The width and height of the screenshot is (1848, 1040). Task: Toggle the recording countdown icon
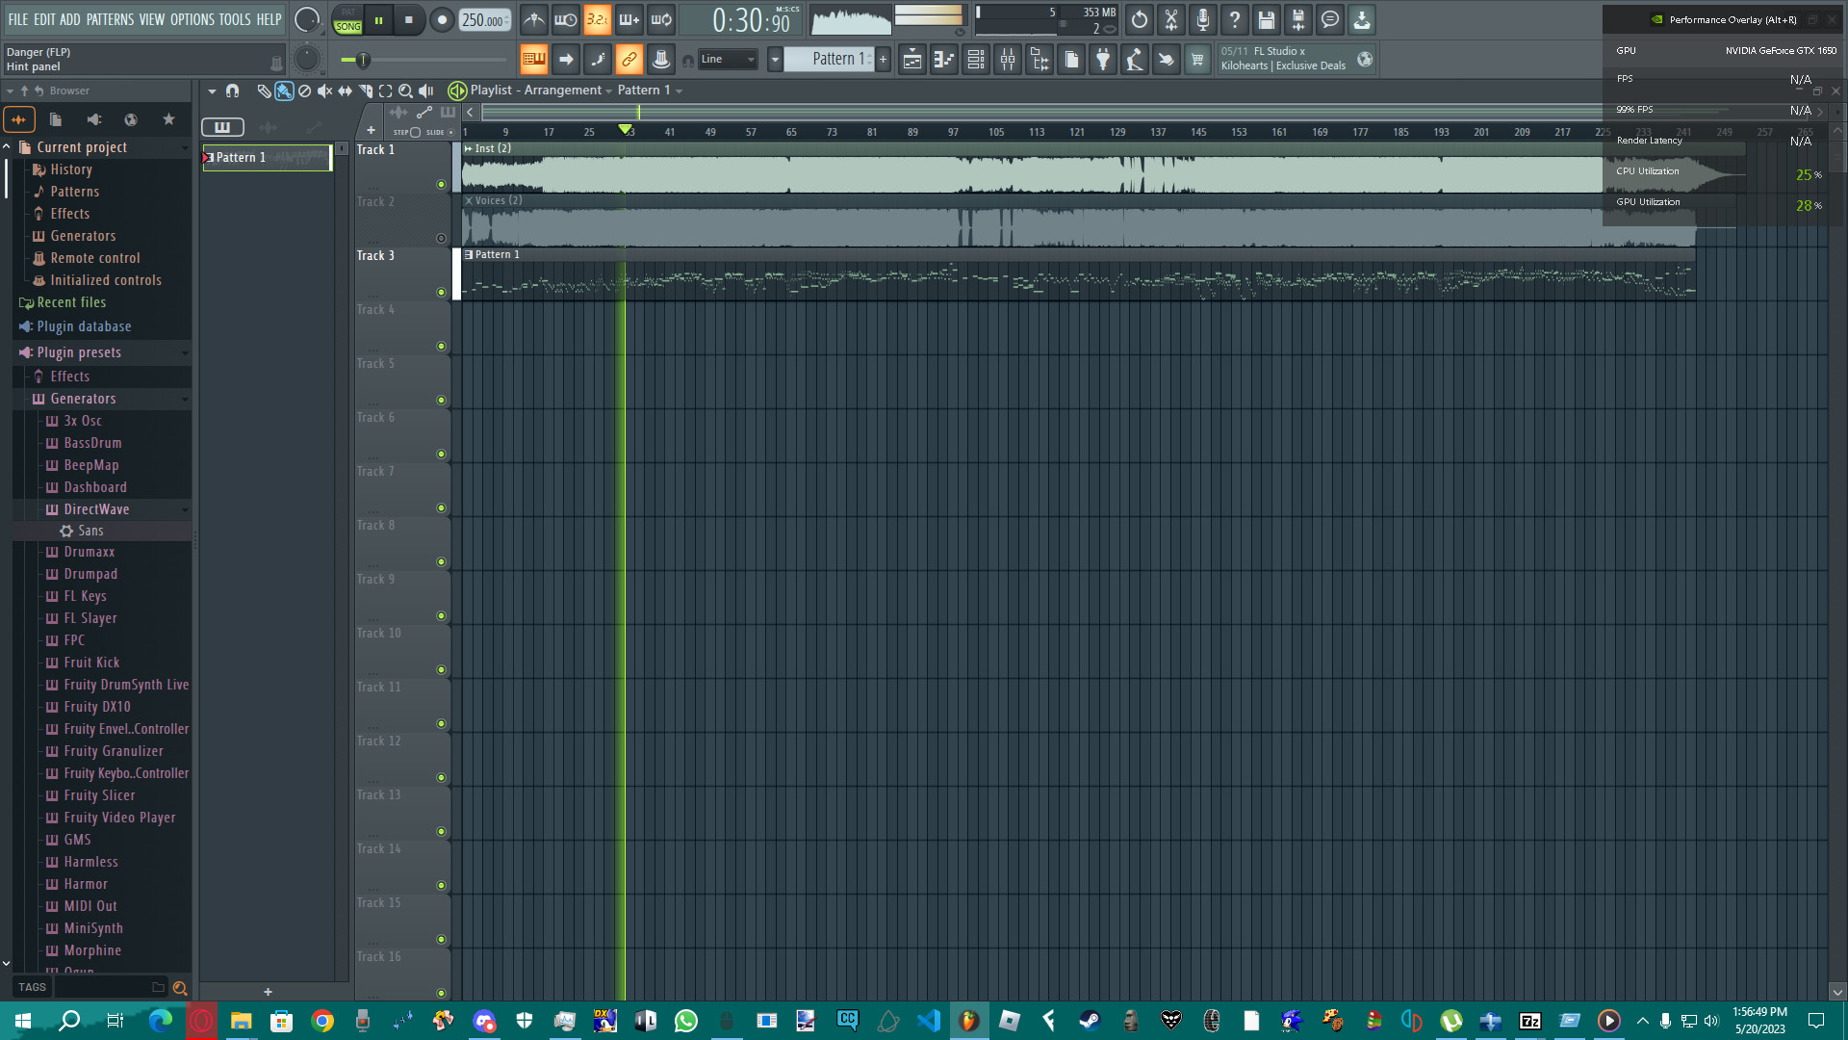[x=598, y=19]
